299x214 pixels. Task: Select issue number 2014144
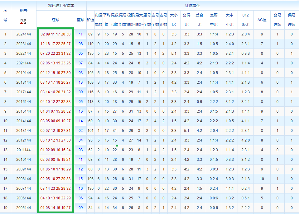pyautogui.click(x=23, y=121)
